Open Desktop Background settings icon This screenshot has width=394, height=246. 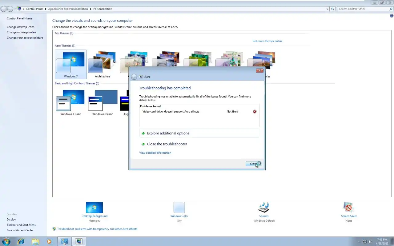[94, 207]
